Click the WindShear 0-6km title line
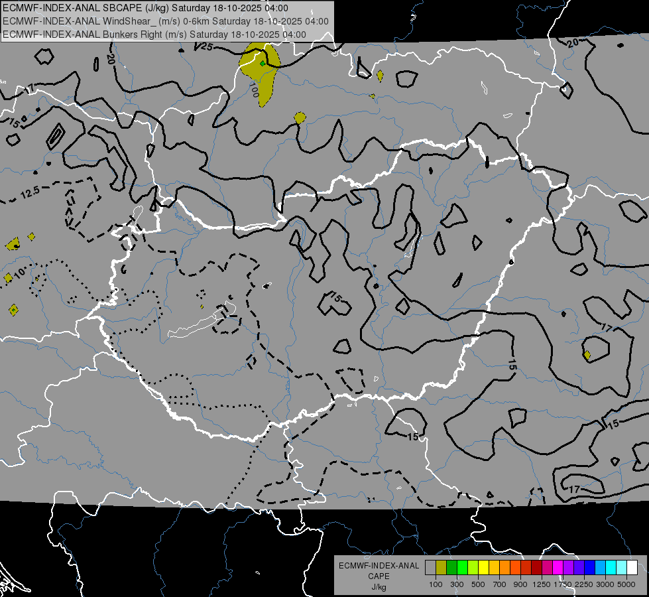The image size is (649, 597). 166,21
